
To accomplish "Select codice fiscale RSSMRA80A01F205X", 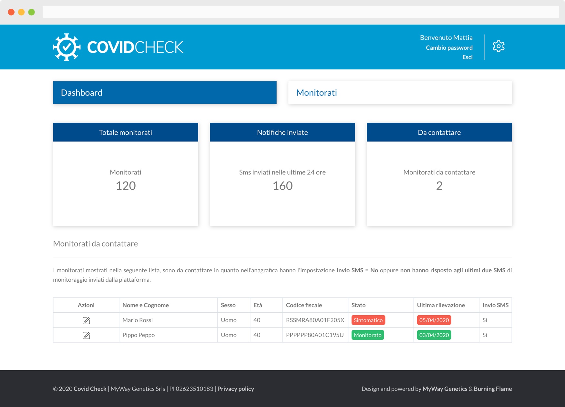I will [315, 320].
